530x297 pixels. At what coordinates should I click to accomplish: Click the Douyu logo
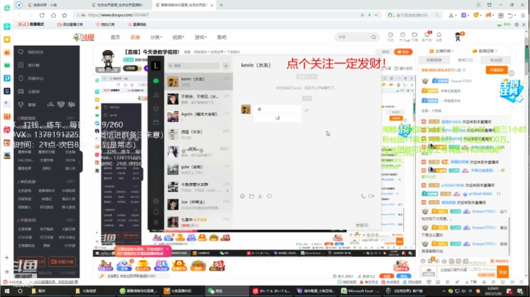point(84,37)
